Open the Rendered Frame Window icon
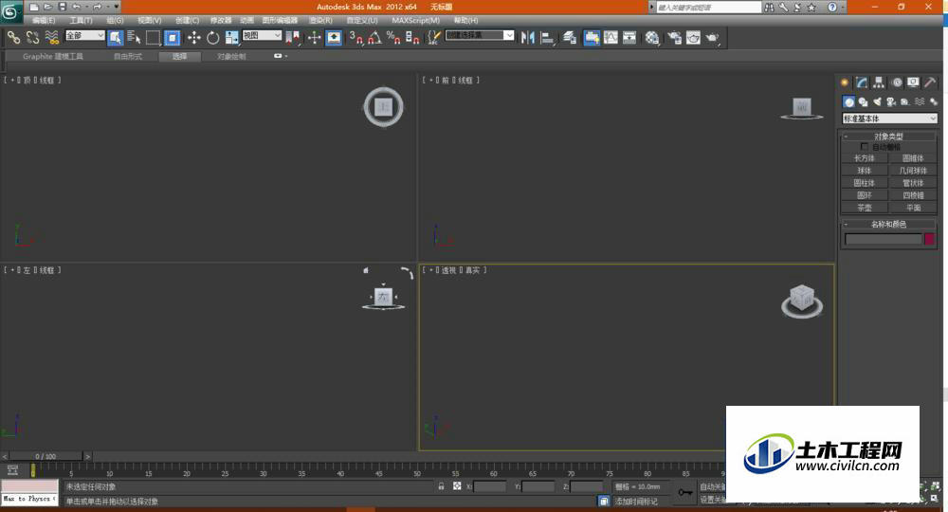Image resolution: width=948 pixels, height=512 pixels. tap(693, 38)
